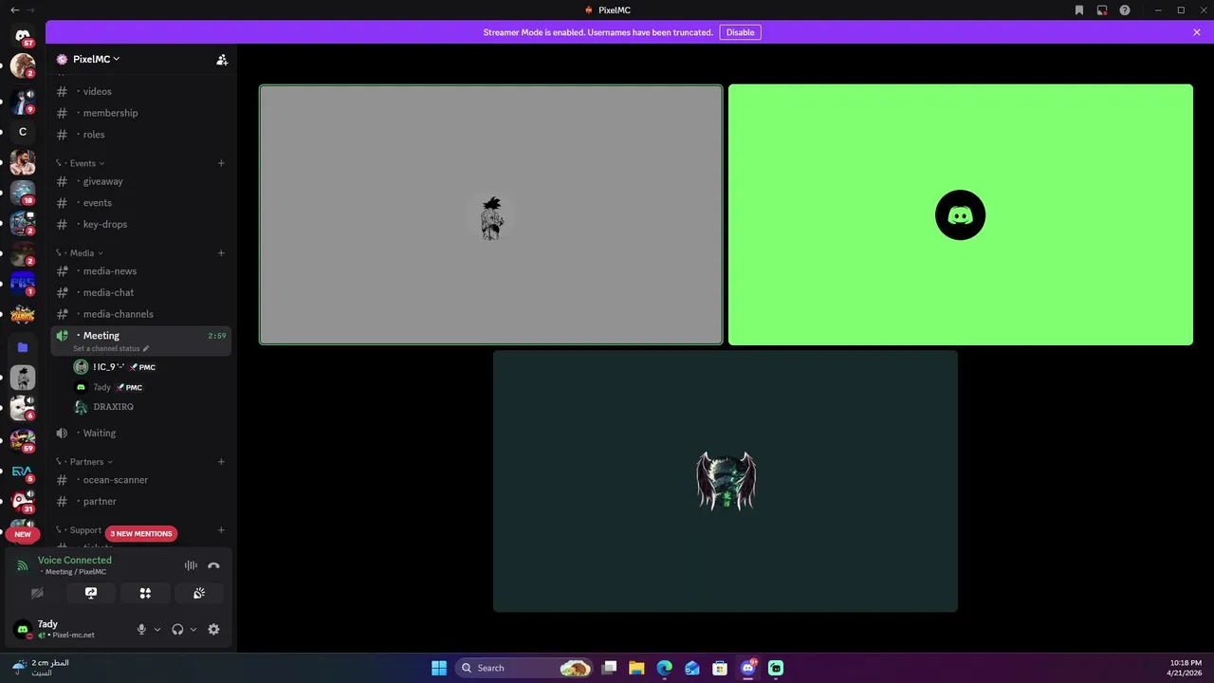Go back using the title bar arrow
The image size is (1214, 683).
[14, 10]
